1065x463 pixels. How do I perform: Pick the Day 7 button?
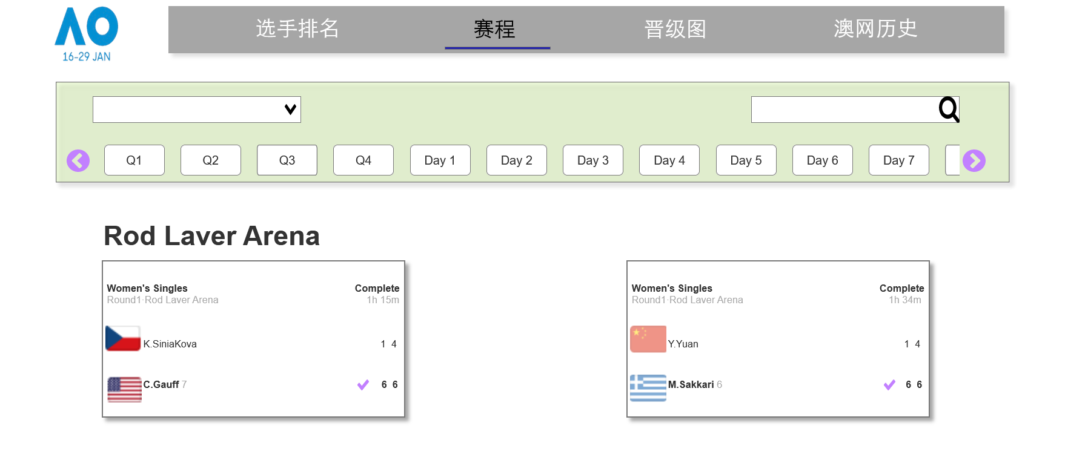pos(898,160)
